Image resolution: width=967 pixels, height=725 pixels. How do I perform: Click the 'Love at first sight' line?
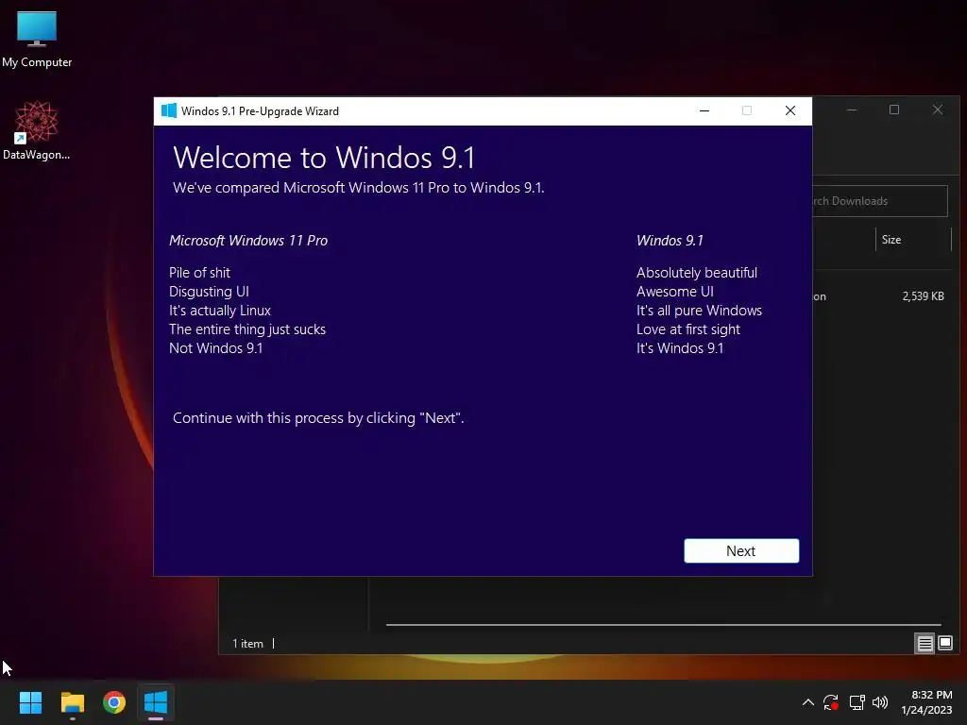(688, 329)
